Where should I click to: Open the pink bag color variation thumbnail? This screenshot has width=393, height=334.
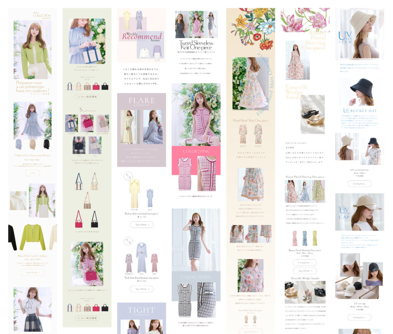click(87, 123)
